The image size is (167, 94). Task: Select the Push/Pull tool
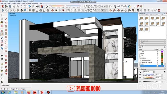(6, 60)
